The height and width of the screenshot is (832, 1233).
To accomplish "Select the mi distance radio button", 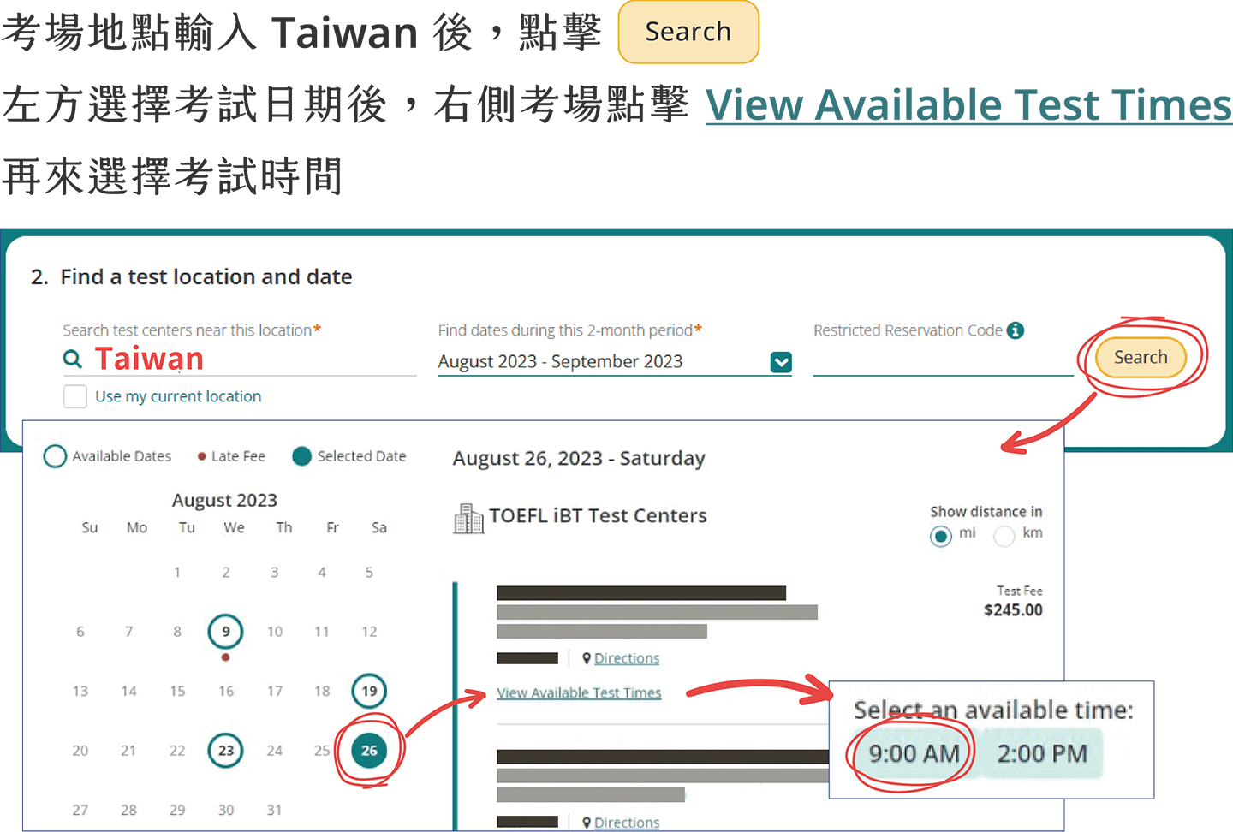I will coord(941,536).
